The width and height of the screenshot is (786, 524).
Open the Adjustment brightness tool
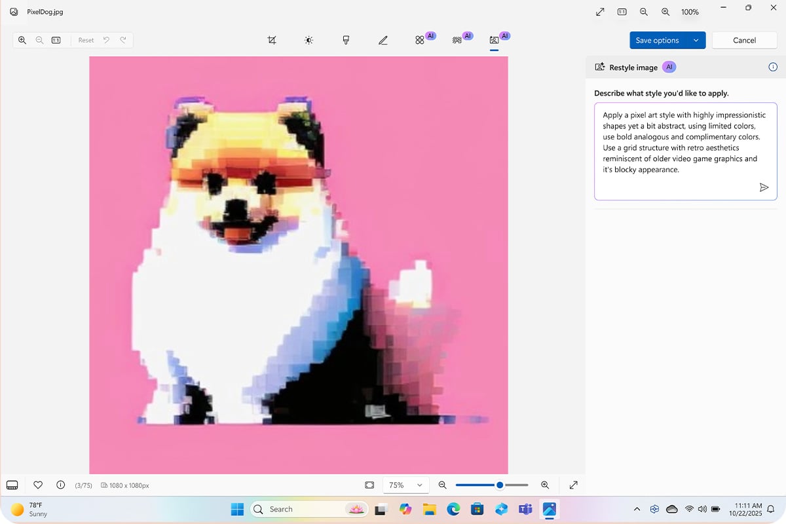pos(309,41)
